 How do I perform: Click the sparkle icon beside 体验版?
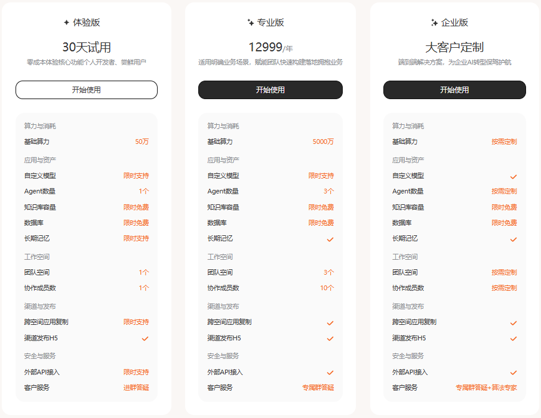click(x=67, y=23)
